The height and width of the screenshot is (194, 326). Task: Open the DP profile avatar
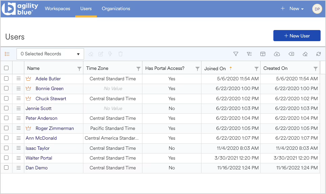317,9
